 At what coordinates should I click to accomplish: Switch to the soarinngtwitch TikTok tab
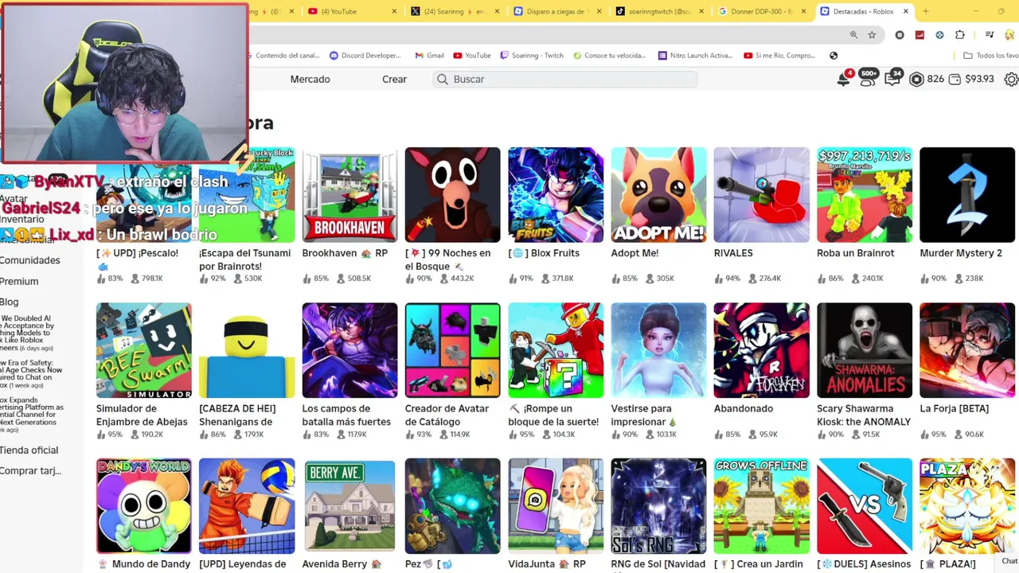[659, 11]
